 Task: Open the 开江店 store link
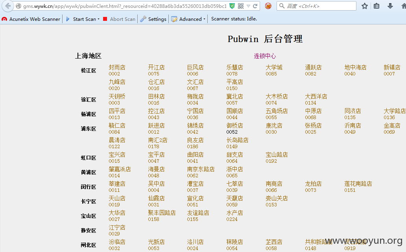coord(157,67)
